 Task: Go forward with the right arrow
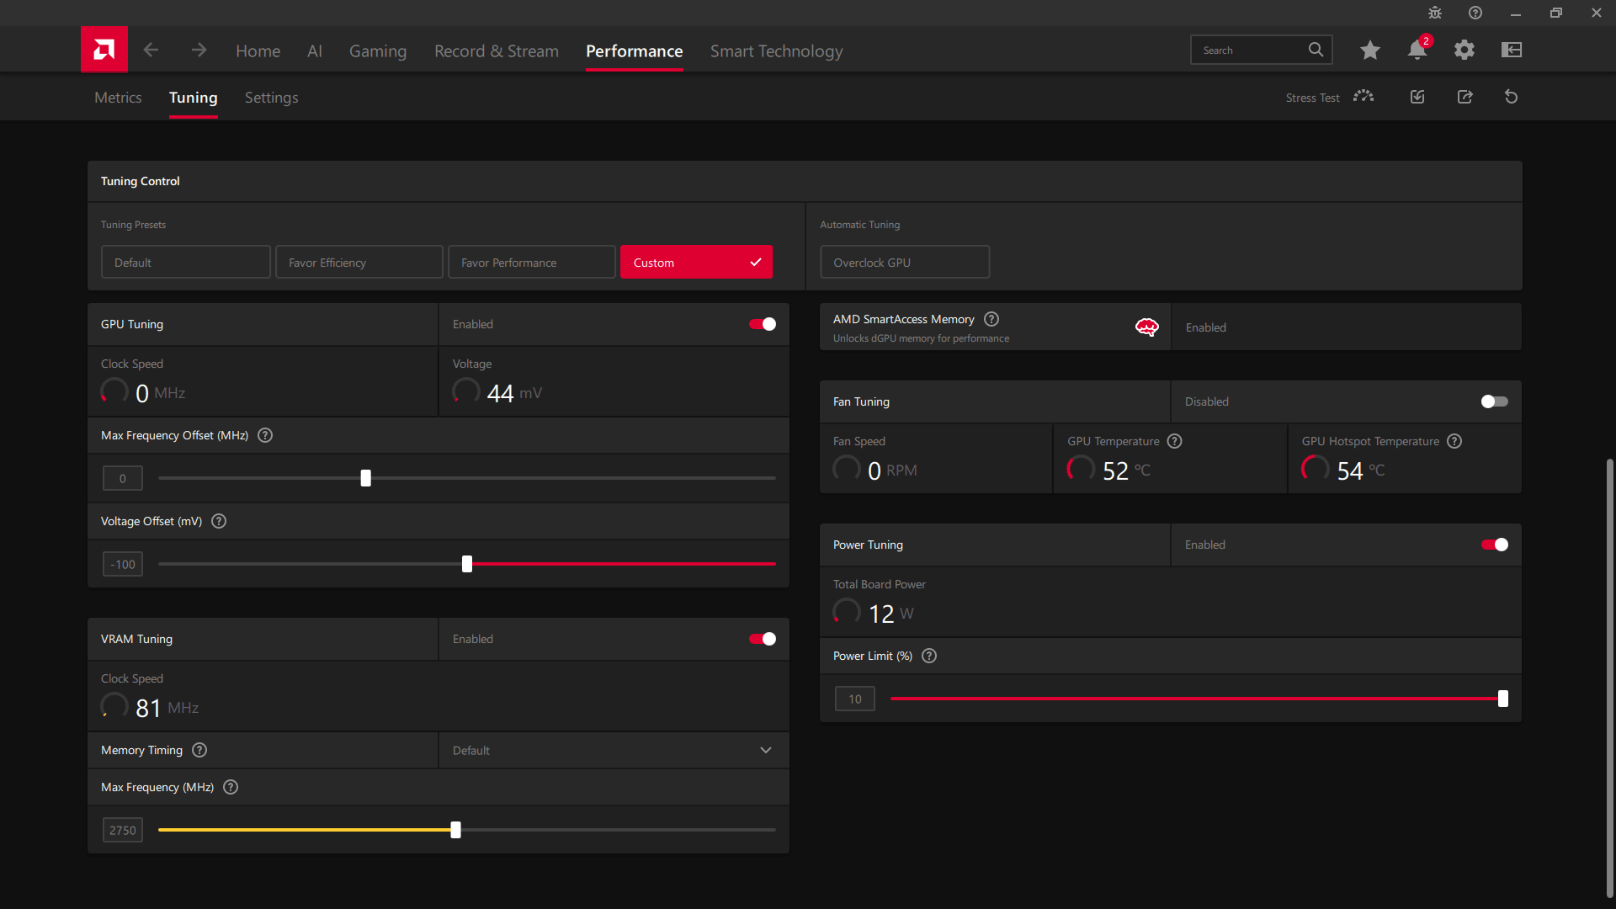point(199,50)
